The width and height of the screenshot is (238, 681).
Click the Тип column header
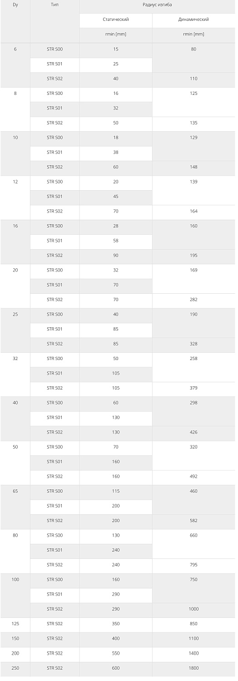[55, 21]
